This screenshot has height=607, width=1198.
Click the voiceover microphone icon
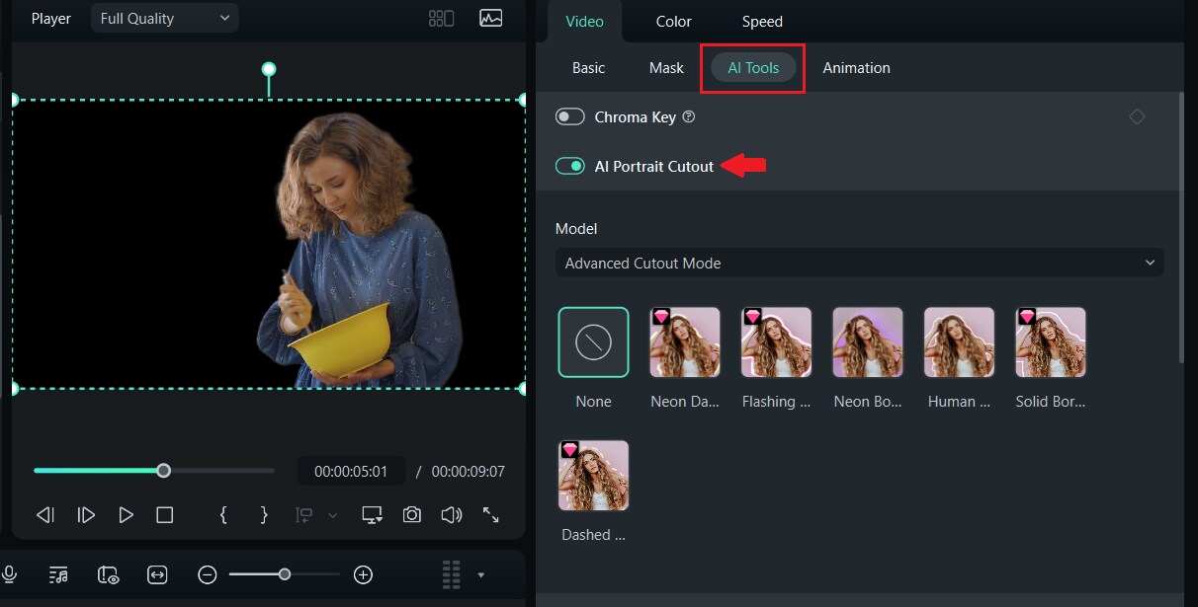click(10, 574)
